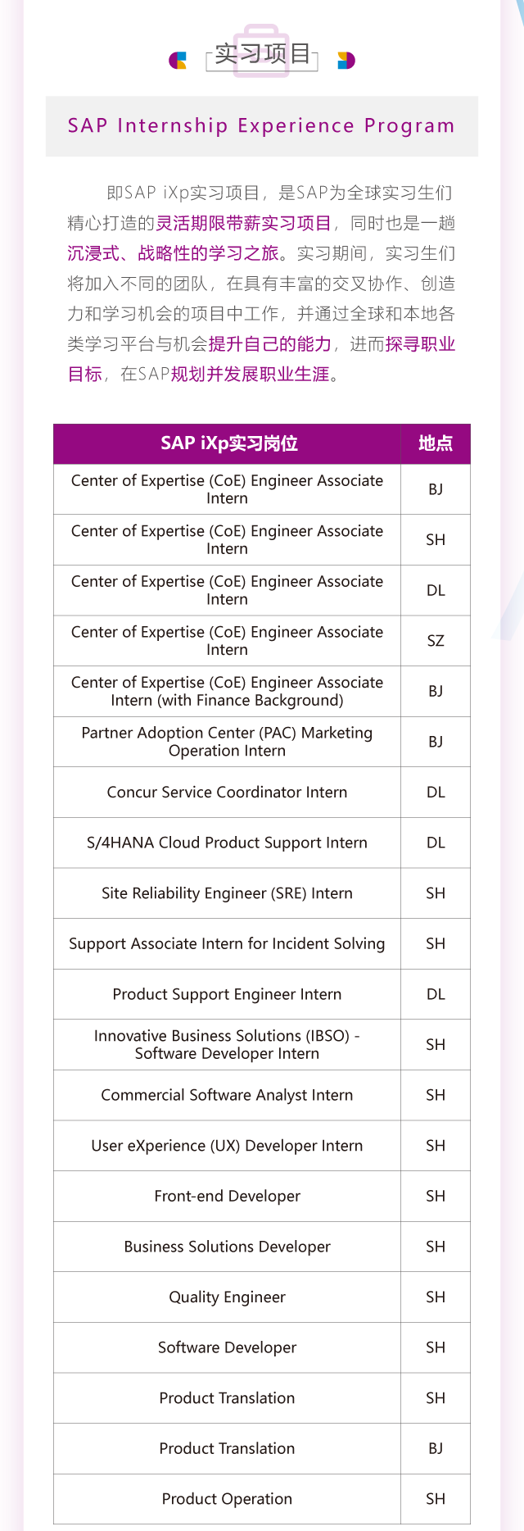
Task: Click the 地点 column header
Action: pyautogui.click(x=435, y=443)
